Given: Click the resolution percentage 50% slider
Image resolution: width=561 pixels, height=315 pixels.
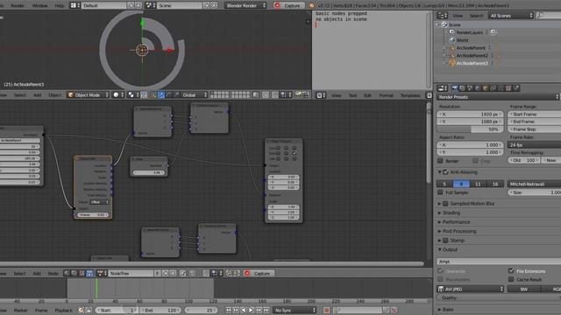Looking at the screenshot, I should [x=470, y=129].
